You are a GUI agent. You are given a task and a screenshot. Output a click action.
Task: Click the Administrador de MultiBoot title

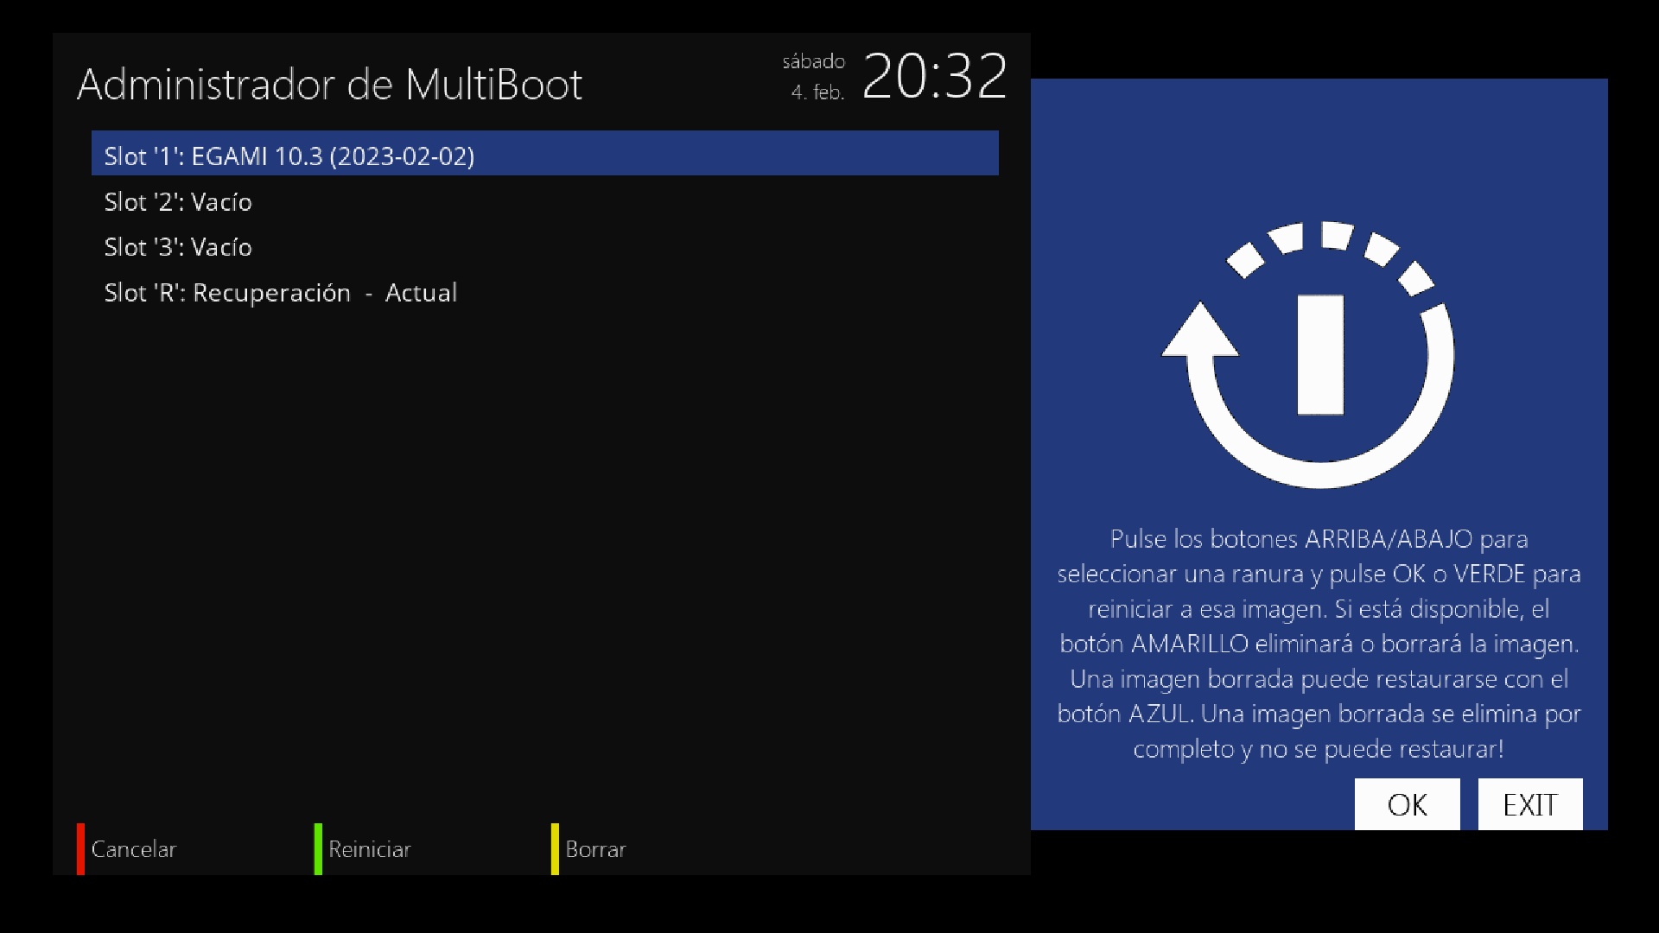[329, 85]
